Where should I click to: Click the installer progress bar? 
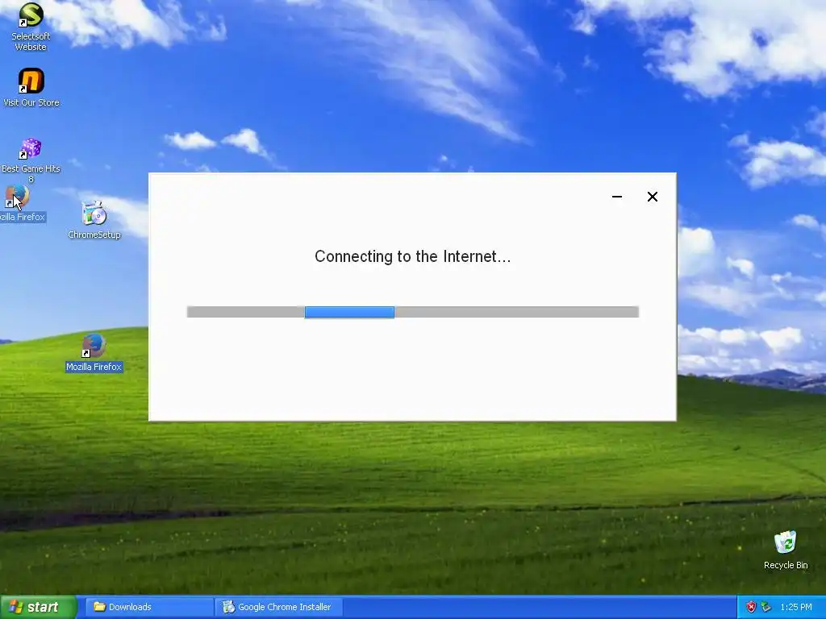[413, 312]
